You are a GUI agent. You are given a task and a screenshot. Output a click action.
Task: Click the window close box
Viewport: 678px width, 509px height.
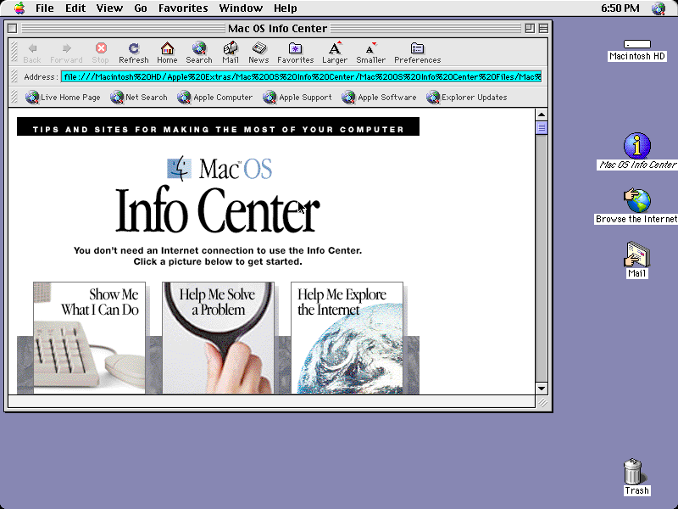pyautogui.click(x=13, y=28)
